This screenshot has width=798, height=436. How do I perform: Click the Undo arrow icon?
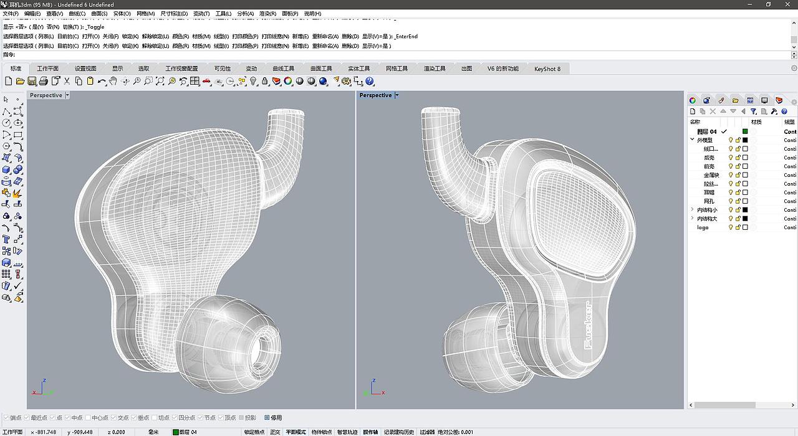pyautogui.click(x=102, y=81)
